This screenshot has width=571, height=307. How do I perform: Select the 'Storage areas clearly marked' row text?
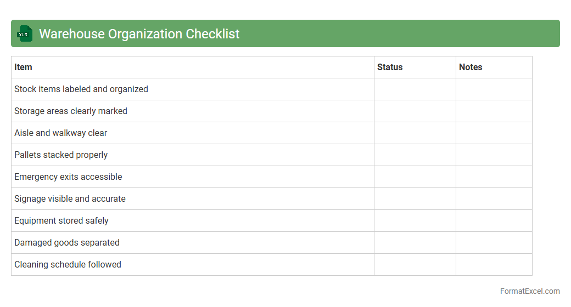click(71, 111)
